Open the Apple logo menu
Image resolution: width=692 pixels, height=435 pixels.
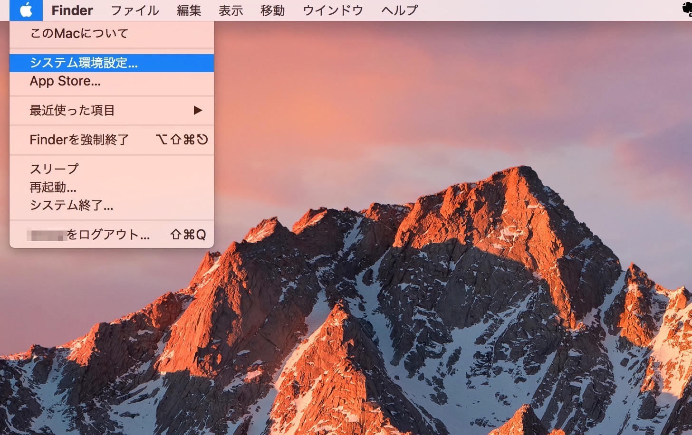click(26, 10)
